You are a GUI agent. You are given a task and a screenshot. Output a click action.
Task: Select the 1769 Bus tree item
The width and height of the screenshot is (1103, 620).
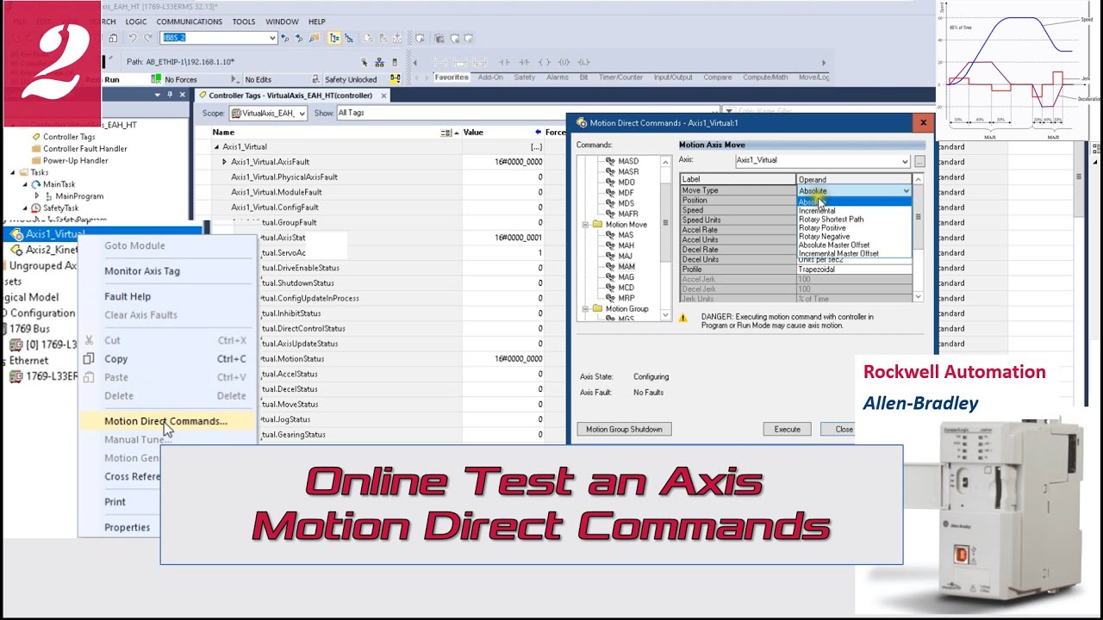pyautogui.click(x=30, y=329)
